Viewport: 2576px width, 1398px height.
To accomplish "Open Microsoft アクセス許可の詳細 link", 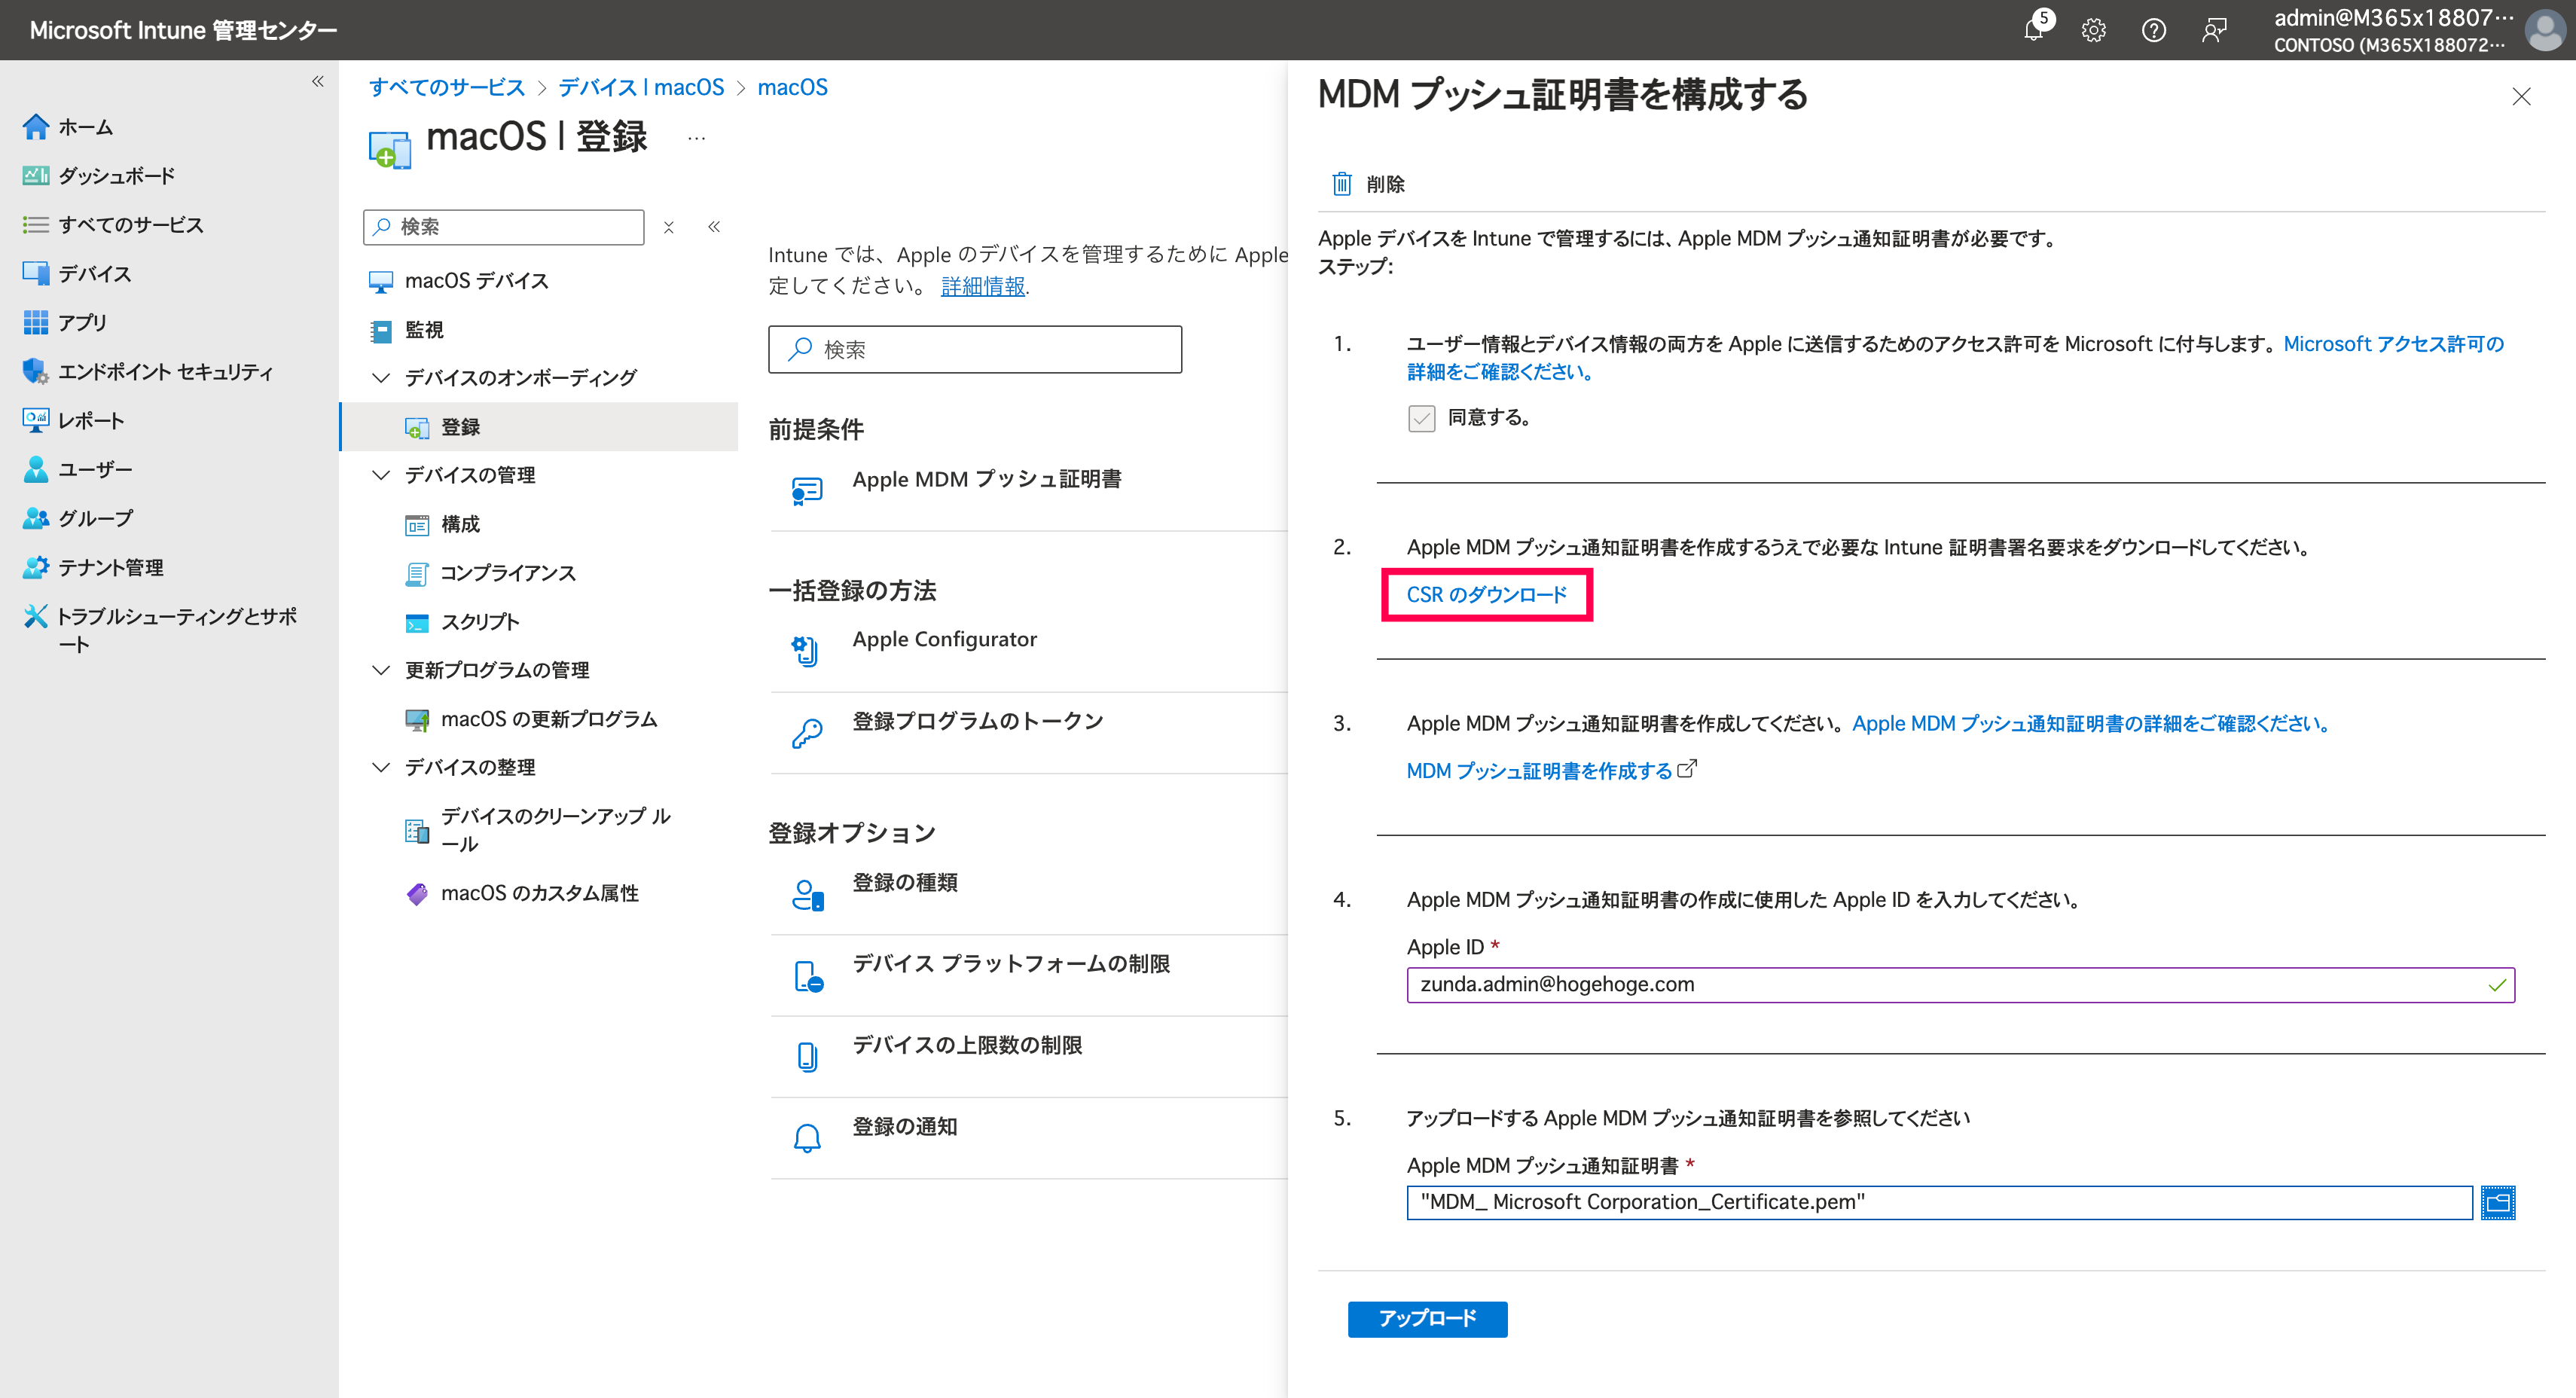I will 2393,344.
